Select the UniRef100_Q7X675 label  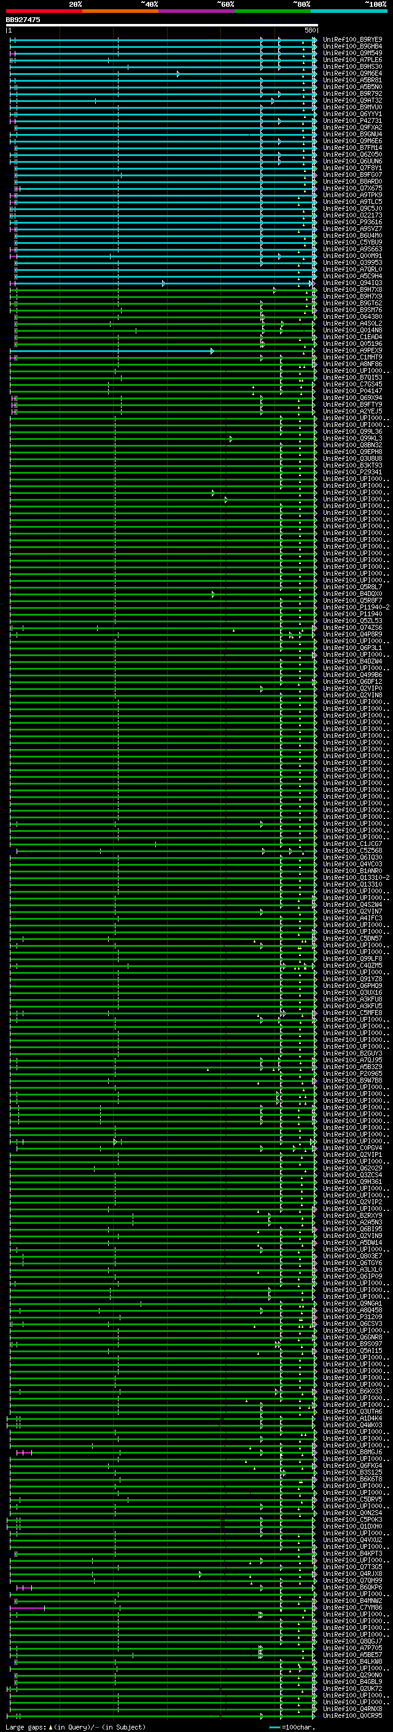pos(352,188)
